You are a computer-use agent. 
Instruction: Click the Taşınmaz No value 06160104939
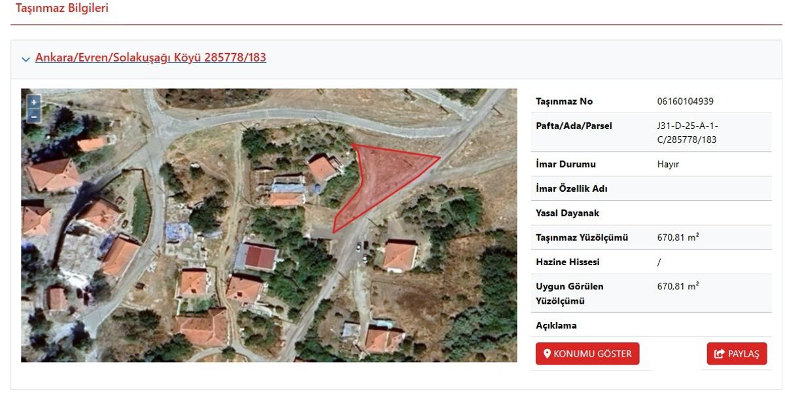click(685, 101)
